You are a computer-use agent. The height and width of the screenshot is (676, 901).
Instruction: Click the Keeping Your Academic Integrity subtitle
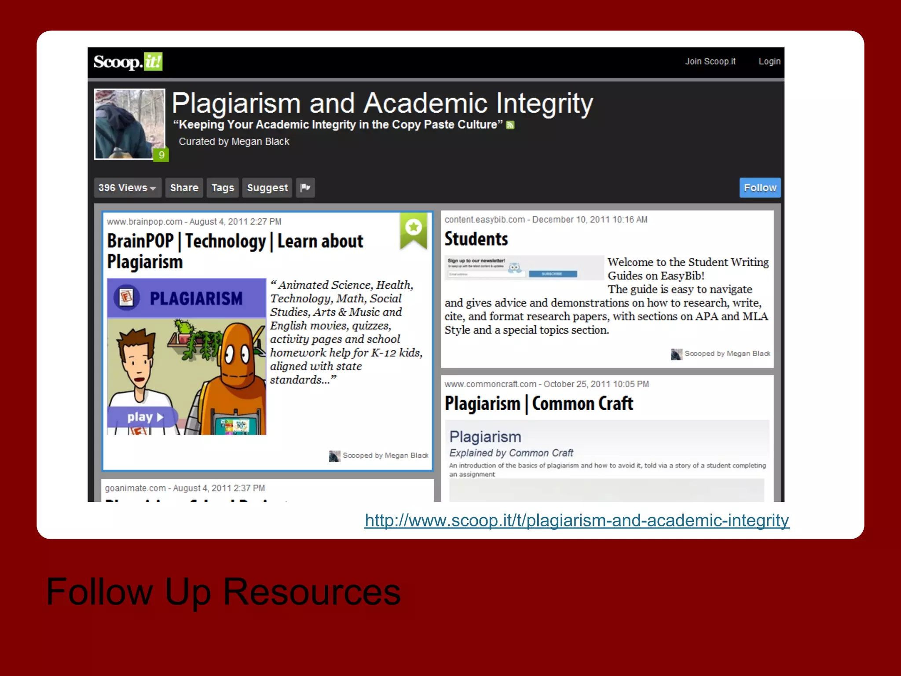338,125
